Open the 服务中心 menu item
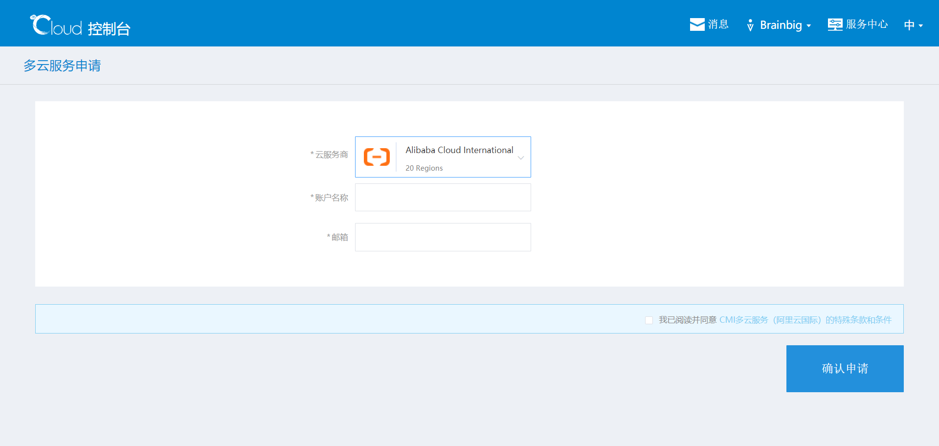 tap(867, 24)
